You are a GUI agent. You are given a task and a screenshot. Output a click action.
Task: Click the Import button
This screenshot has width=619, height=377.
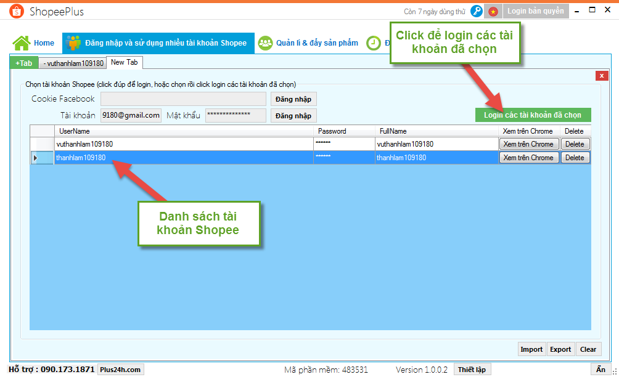531,349
